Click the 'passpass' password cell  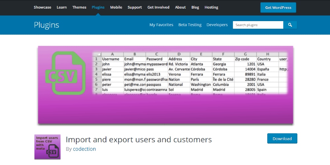coord(157,84)
